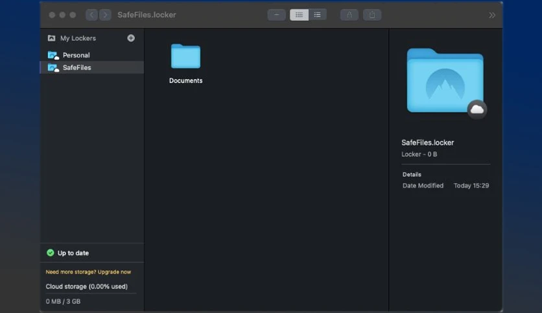Image resolution: width=542 pixels, height=313 pixels.
Task: Expand the toolbar overflow double chevron
Action: 492,15
